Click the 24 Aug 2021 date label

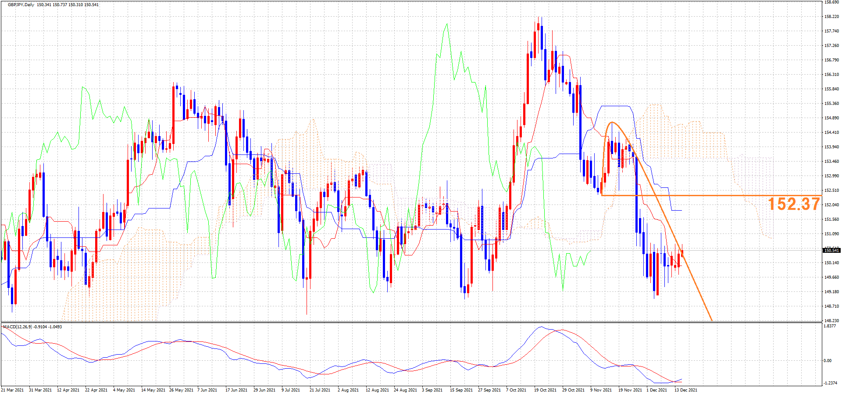[x=405, y=390]
